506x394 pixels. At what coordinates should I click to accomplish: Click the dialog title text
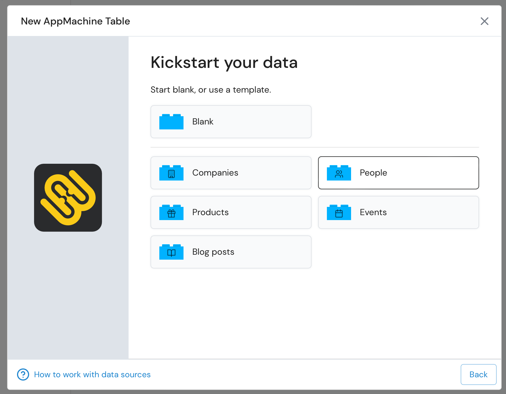pyautogui.click(x=75, y=21)
